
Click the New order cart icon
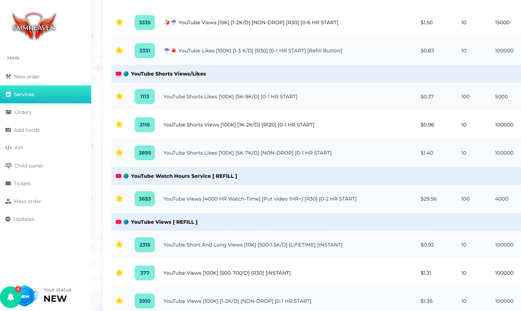pyautogui.click(x=8, y=77)
